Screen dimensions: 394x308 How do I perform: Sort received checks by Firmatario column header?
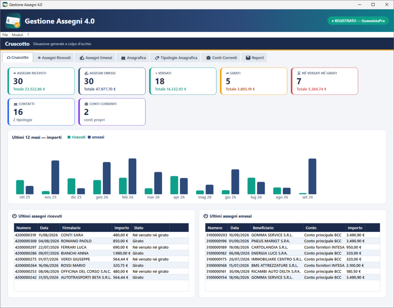[86, 228]
